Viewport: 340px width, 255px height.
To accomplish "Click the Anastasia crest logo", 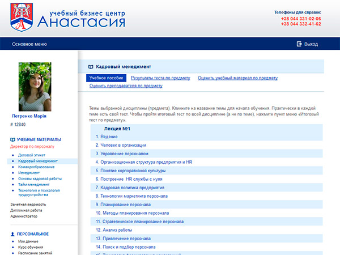I will pos(22,17).
